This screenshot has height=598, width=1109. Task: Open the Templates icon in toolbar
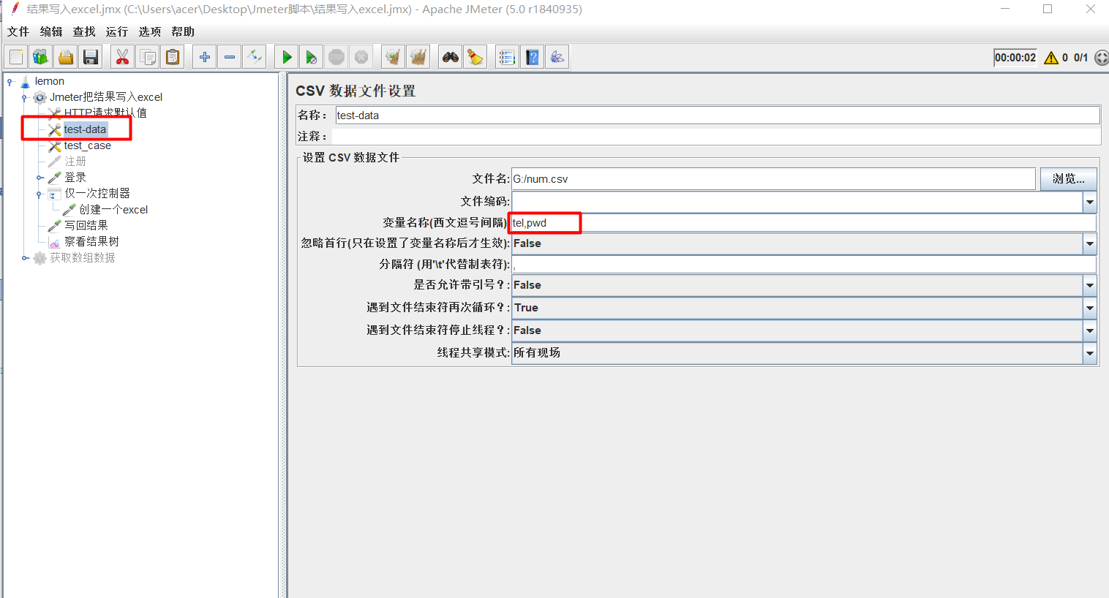point(41,57)
